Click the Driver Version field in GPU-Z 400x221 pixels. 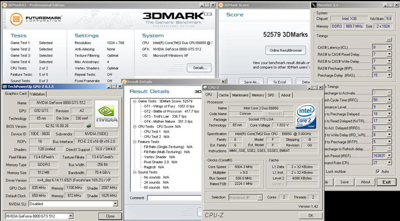click(73, 180)
